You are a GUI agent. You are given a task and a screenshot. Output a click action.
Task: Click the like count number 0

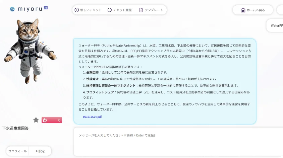(59, 120)
